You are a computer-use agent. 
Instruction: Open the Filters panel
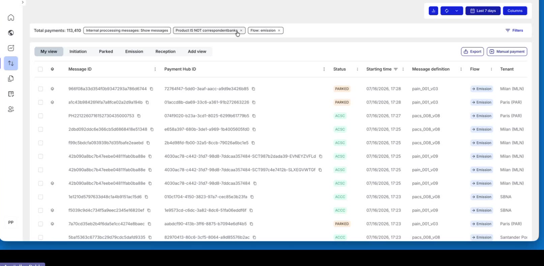[x=514, y=30]
